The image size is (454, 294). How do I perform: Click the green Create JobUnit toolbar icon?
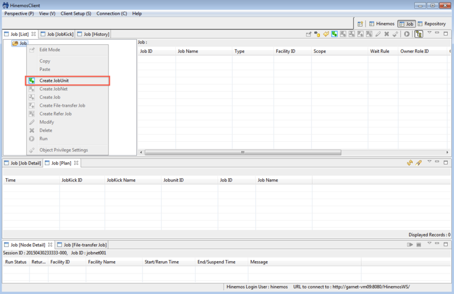[x=334, y=34]
